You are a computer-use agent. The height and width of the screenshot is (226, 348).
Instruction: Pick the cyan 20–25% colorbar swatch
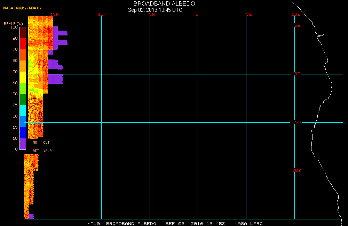coord(23,111)
